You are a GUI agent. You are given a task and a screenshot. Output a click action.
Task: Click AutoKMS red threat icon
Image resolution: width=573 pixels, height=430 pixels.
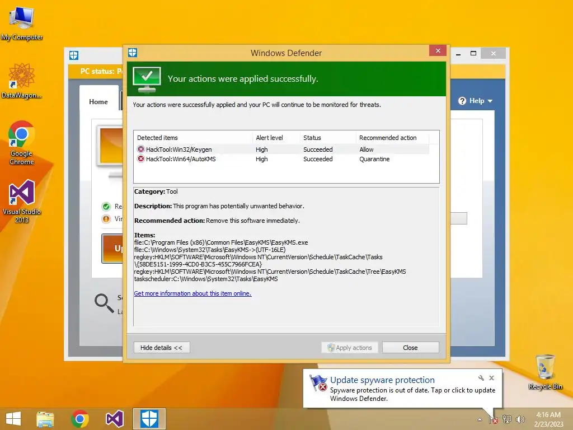(x=140, y=158)
